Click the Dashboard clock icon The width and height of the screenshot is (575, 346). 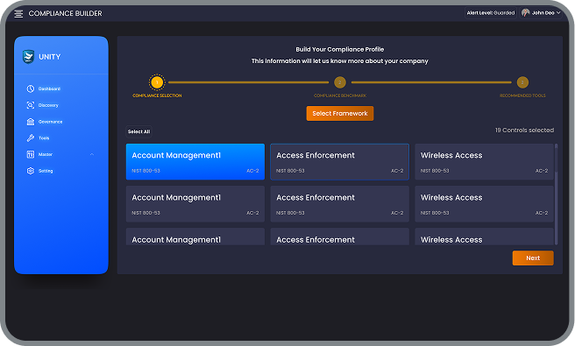(x=31, y=88)
